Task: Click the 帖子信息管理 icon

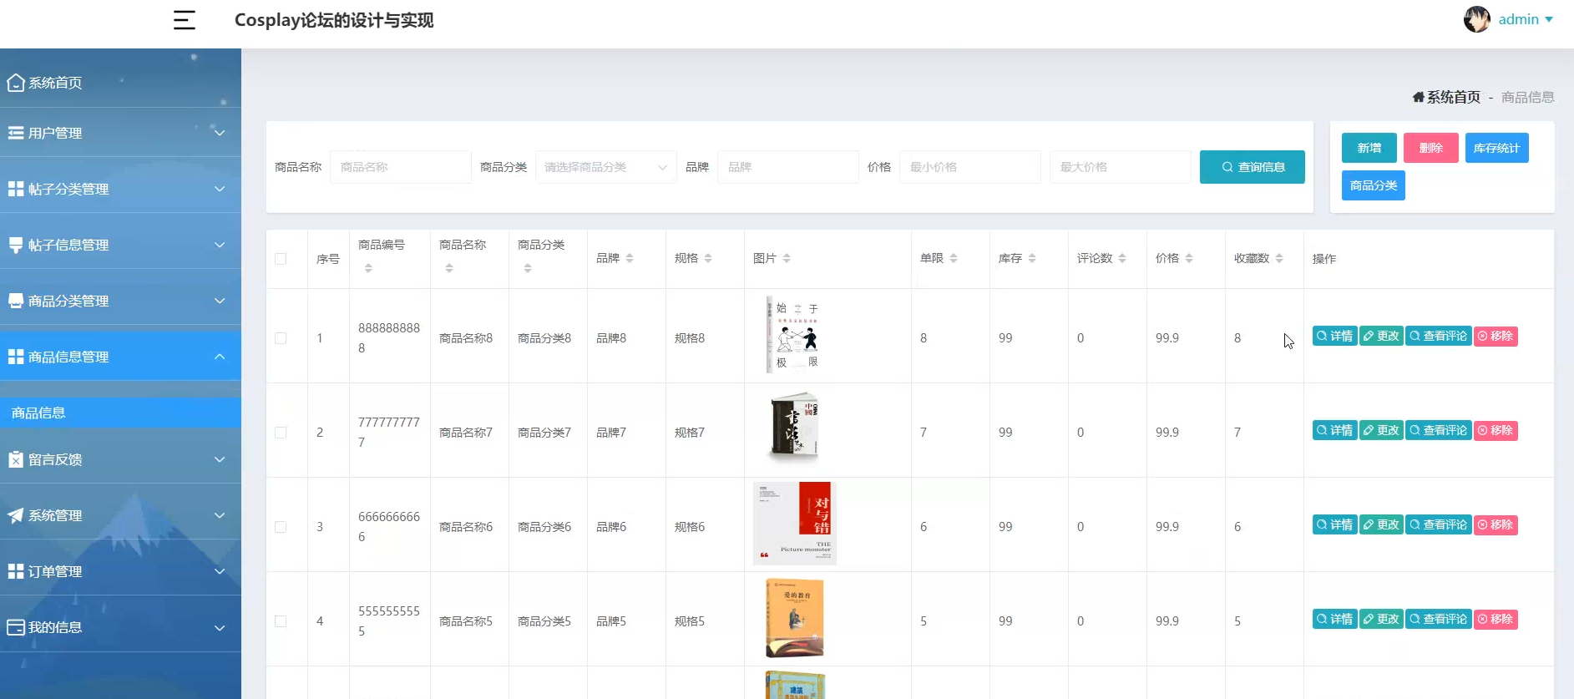Action: tap(16, 245)
